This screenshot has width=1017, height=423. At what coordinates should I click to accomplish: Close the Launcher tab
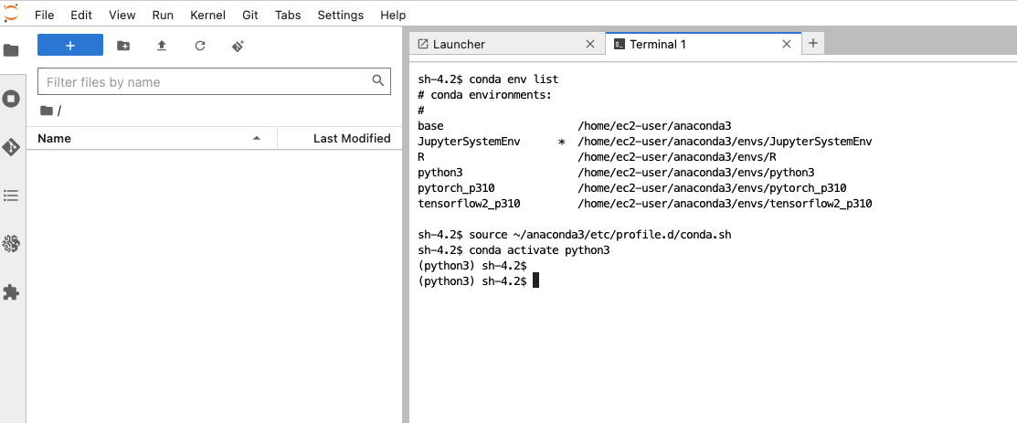590,44
